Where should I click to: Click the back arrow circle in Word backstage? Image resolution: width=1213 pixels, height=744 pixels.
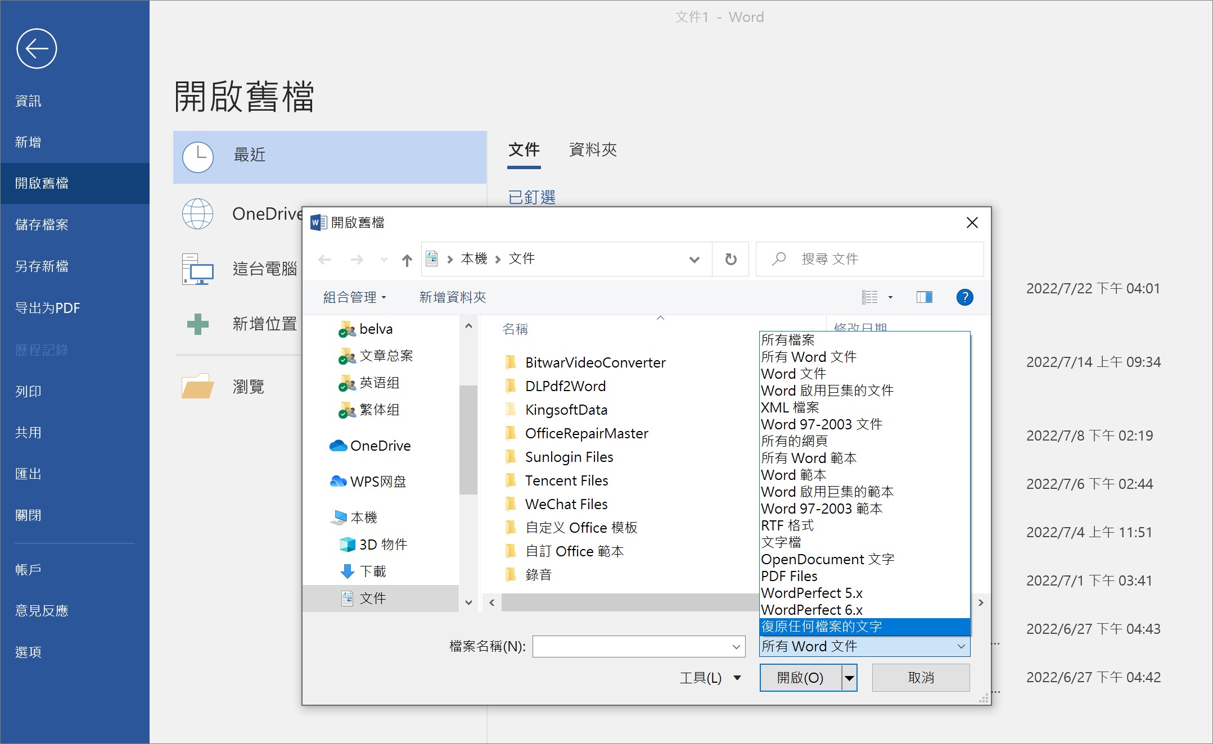click(x=37, y=49)
